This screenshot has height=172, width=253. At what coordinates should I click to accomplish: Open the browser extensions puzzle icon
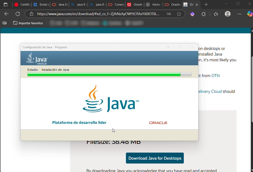[x=203, y=14]
